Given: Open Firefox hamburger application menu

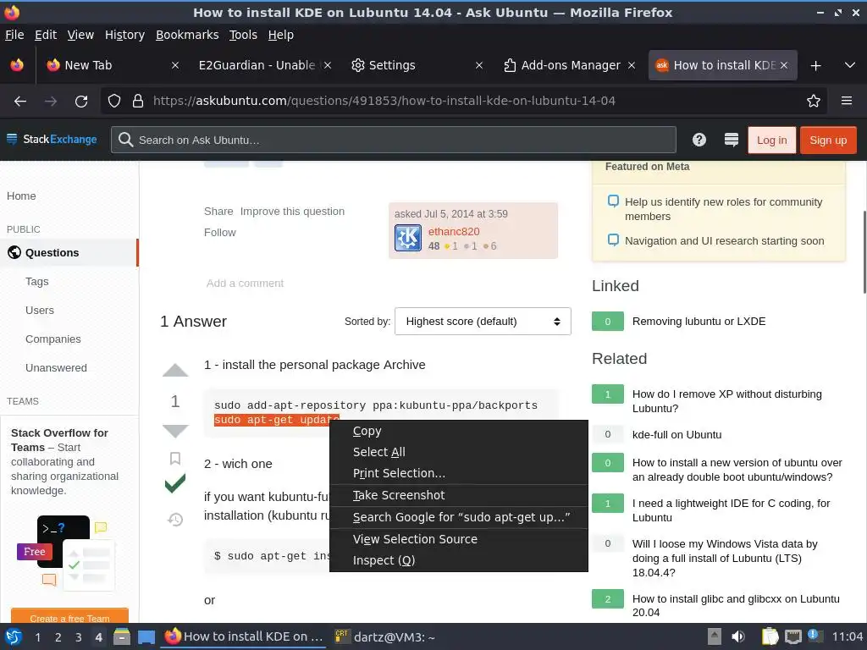Looking at the screenshot, I should pos(847,101).
